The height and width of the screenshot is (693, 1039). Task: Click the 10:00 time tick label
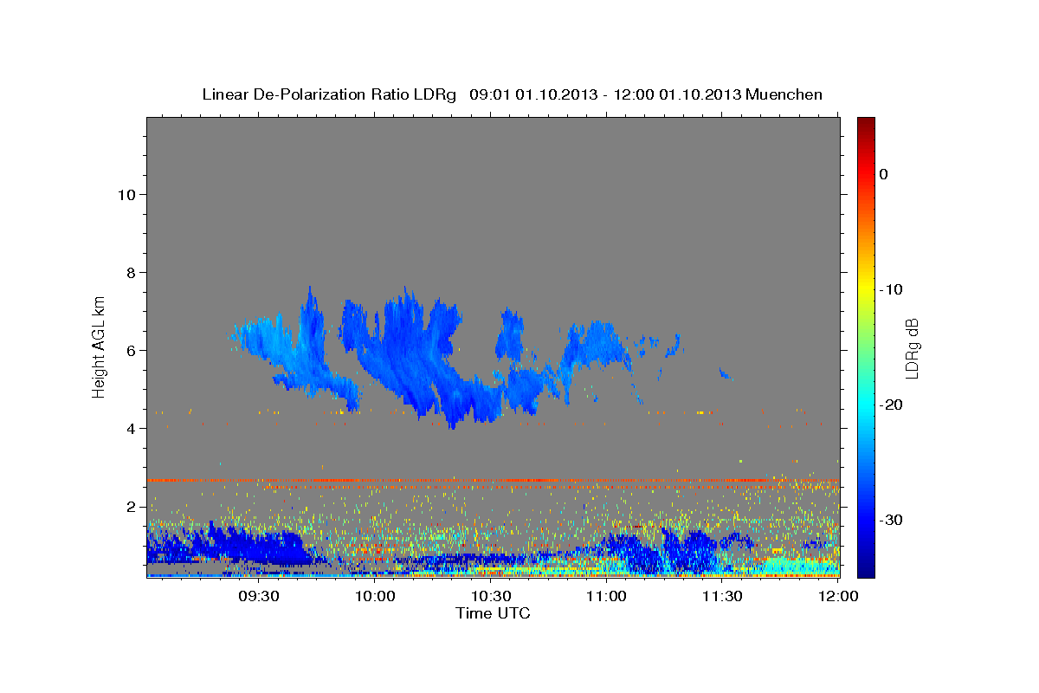[x=375, y=596]
